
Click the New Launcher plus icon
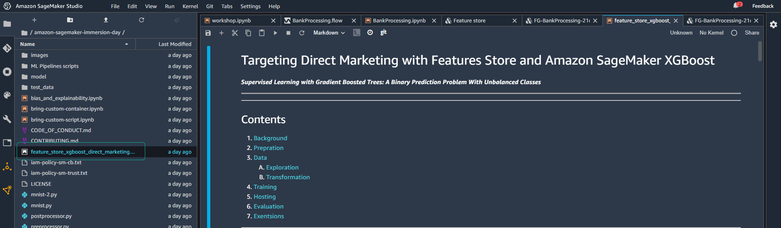34,20
